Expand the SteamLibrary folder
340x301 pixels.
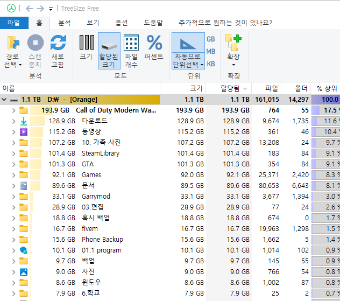[13, 153]
